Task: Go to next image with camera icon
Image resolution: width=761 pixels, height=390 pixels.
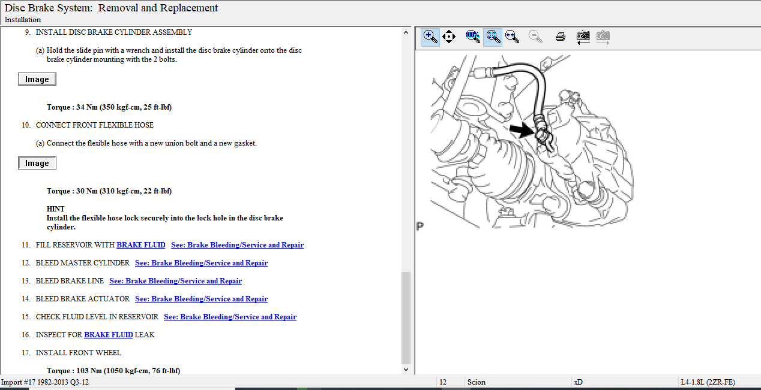Action: pos(603,37)
